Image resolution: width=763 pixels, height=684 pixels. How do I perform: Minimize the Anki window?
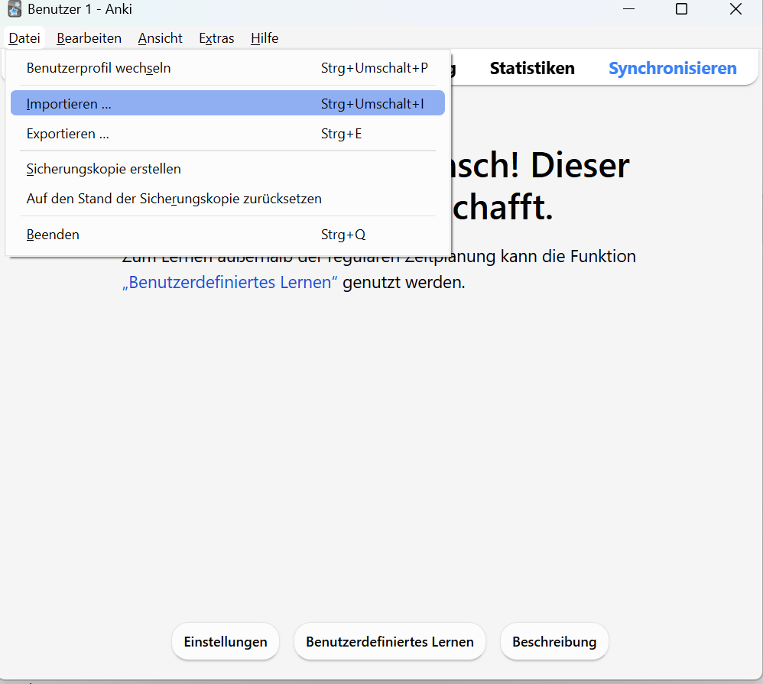[x=628, y=9]
